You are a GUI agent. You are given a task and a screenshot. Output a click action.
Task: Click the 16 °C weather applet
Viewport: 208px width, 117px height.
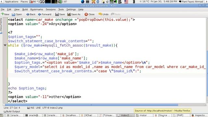point(144,2)
